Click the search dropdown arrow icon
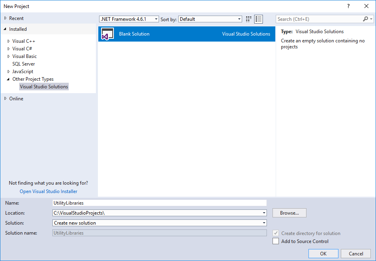376x261 pixels. [x=371, y=19]
